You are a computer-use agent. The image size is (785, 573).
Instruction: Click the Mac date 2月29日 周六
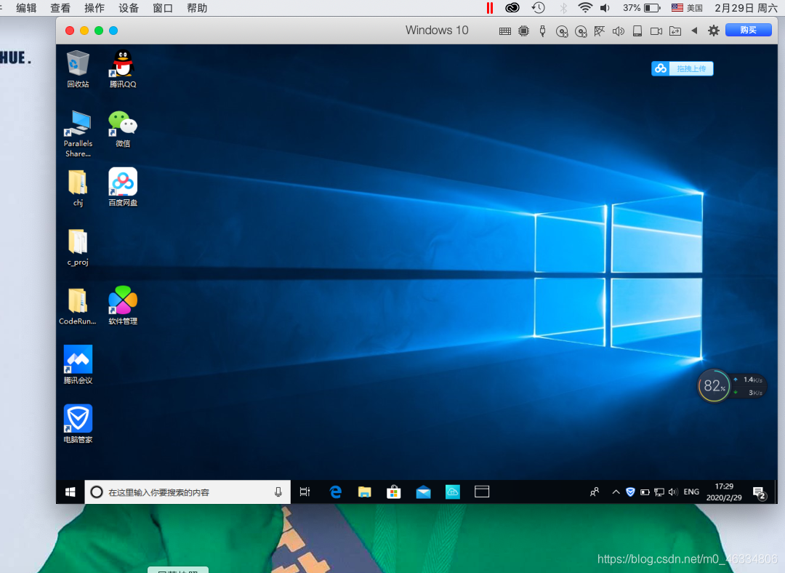pyautogui.click(x=746, y=8)
